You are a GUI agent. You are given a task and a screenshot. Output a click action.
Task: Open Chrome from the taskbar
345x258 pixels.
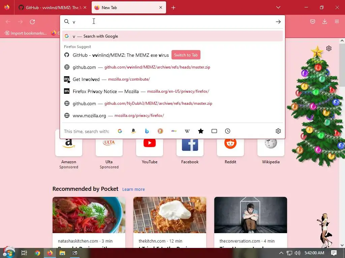tap(37, 253)
